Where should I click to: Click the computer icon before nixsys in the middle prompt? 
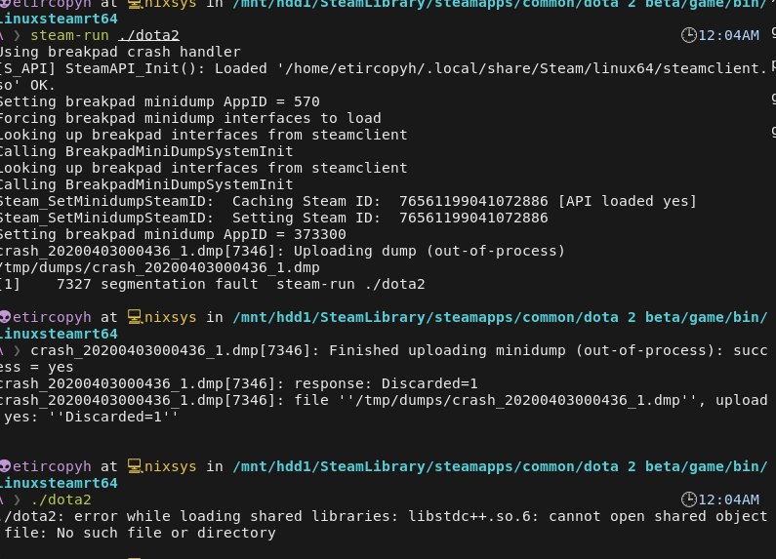click(135, 317)
